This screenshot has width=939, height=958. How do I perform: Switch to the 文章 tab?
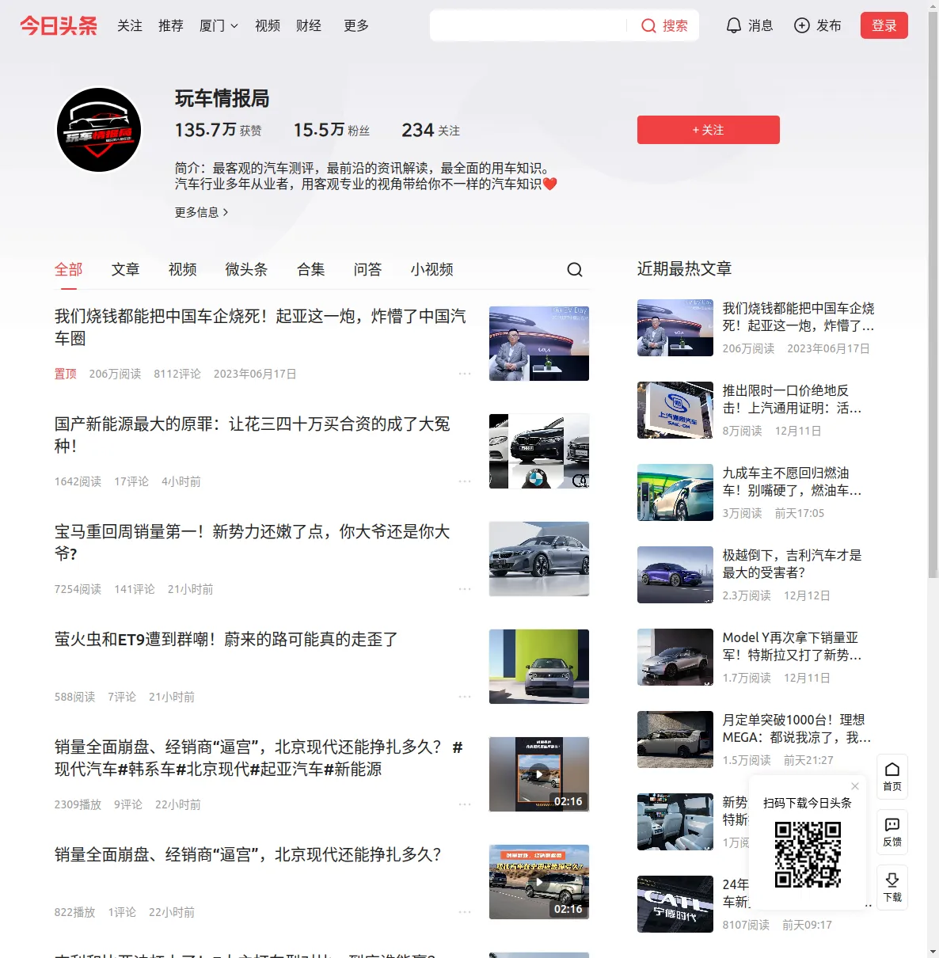125,269
